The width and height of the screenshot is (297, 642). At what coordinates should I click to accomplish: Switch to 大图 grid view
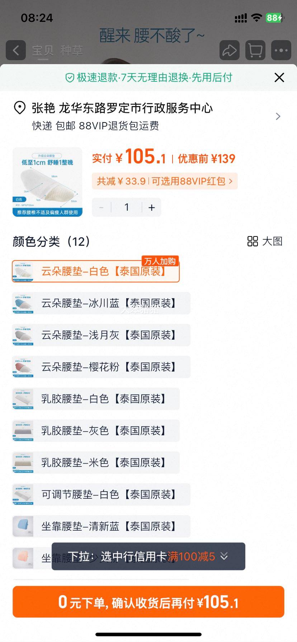[265, 241]
